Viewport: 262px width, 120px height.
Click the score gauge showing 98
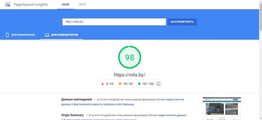[x=130, y=57]
